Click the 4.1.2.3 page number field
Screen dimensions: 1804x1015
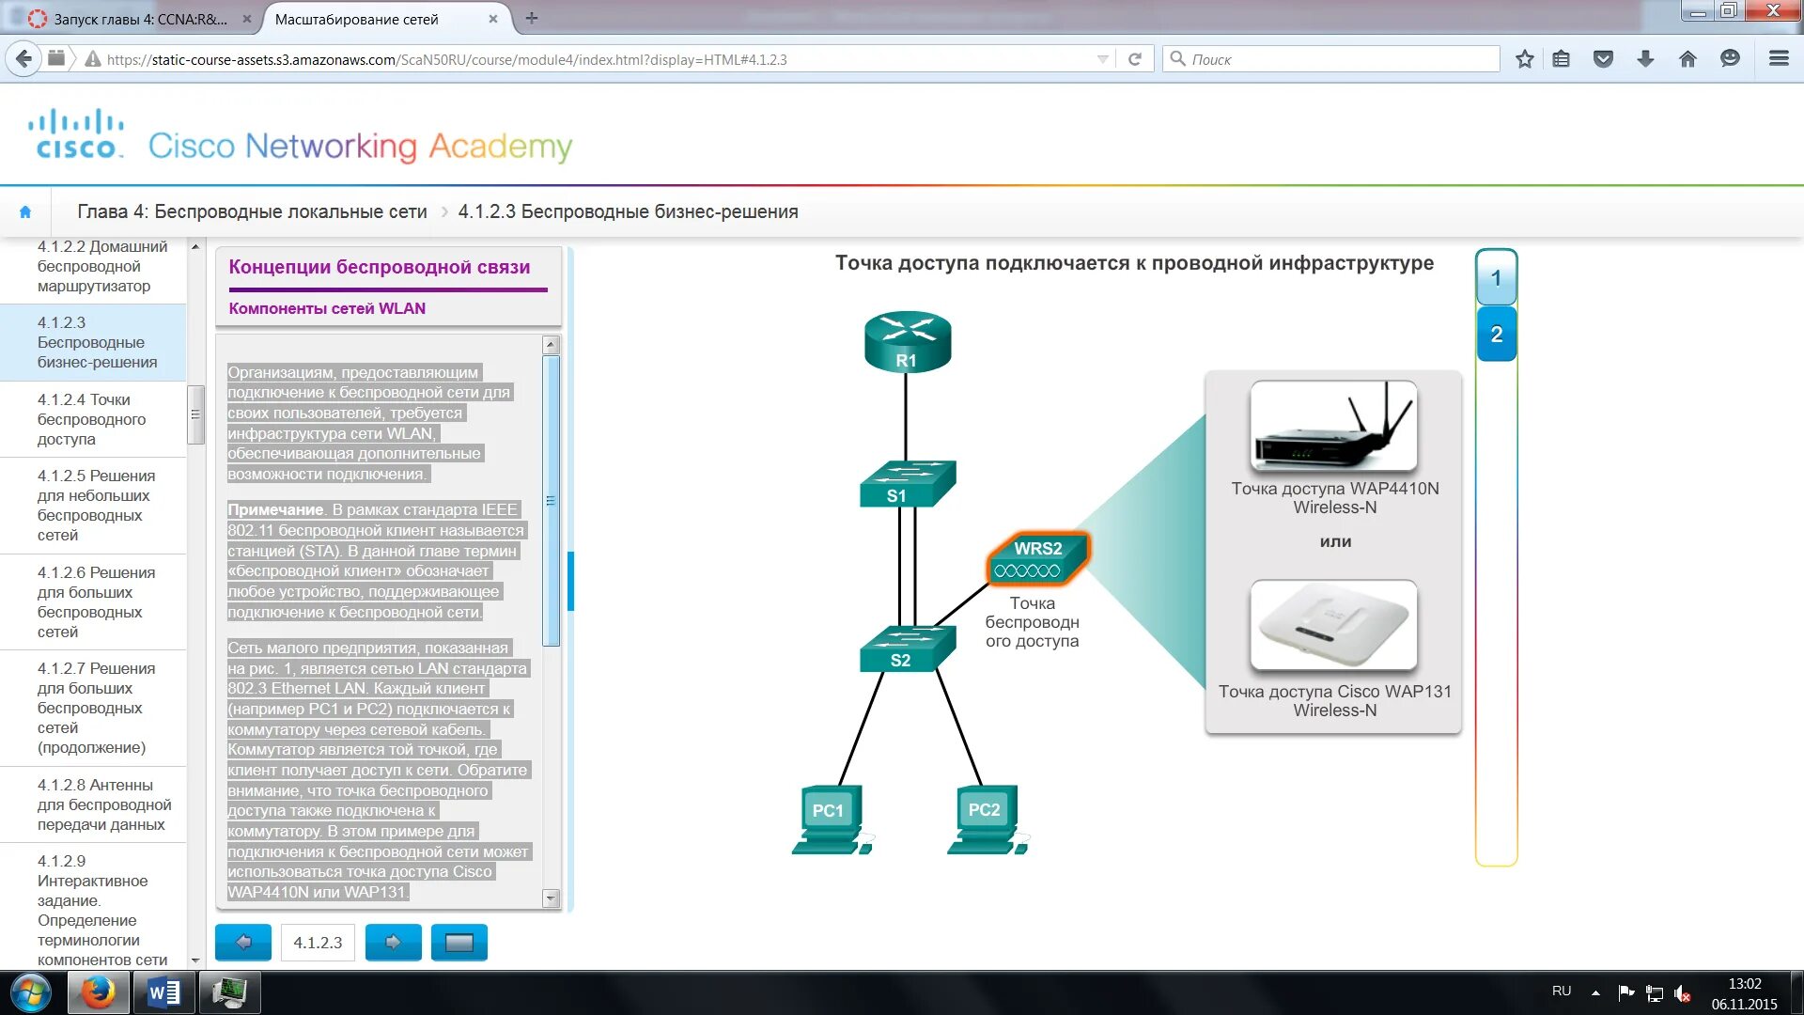(x=318, y=943)
